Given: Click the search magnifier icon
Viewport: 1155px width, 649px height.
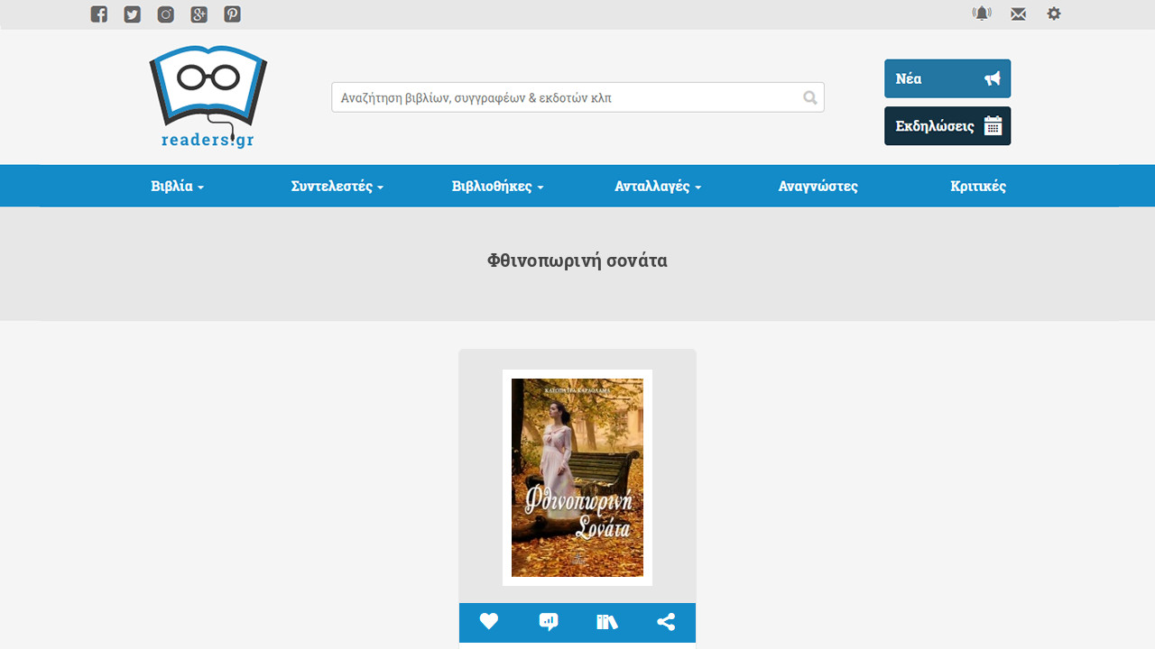Looking at the screenshot, I should pyautogui.click(x=810, y=97).
